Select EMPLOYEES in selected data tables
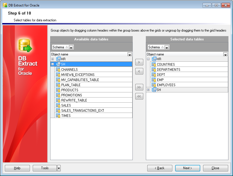 [x=189, y=85]
